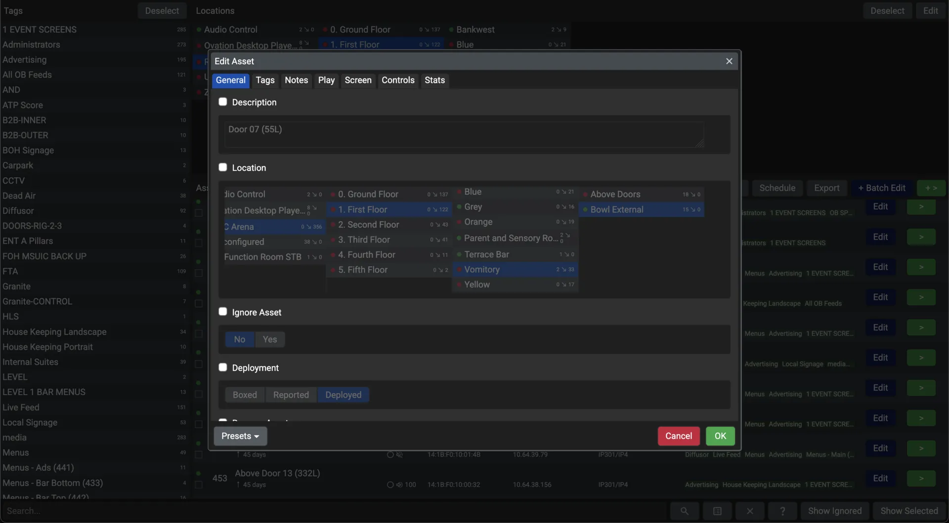Select the BOH Signage tag

(94, 150)
